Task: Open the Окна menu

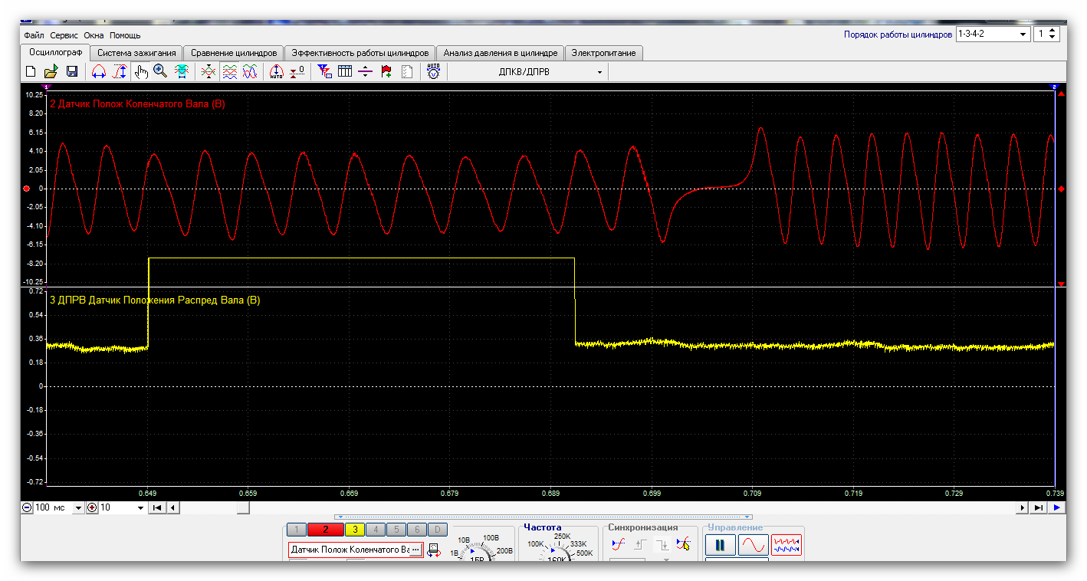Action: [94, 35]
